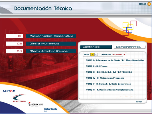Toggle FASE 1 selector
The image size is (152, 114).
(x=92, y=54)
